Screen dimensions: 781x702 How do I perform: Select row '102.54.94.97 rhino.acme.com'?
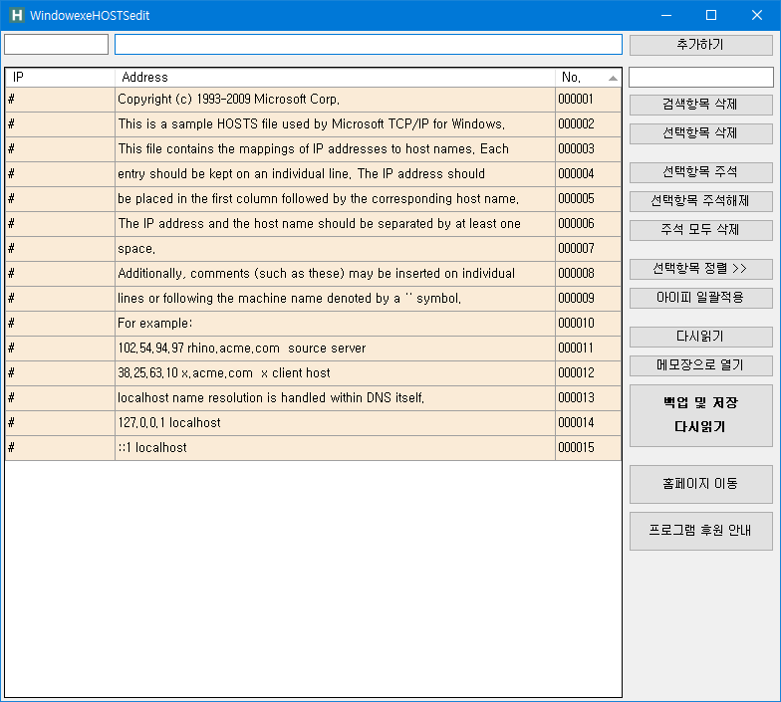point(313,349)
